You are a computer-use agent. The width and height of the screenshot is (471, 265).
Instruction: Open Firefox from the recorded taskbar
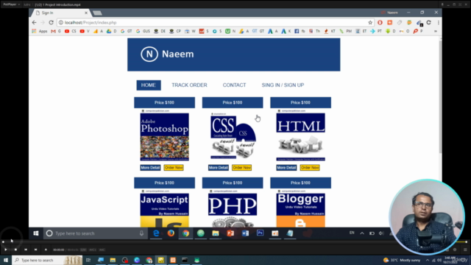pos(171,233)
